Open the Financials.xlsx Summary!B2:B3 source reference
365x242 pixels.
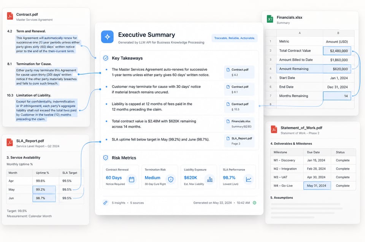(239, 124)
